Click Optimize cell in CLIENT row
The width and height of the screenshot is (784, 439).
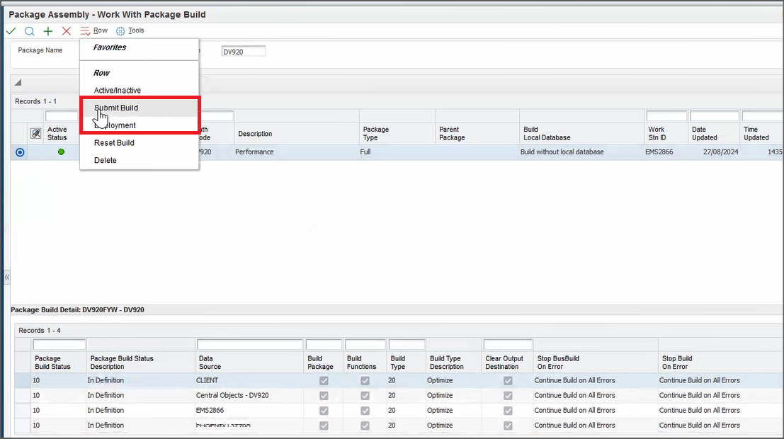(x=440, y=380)
